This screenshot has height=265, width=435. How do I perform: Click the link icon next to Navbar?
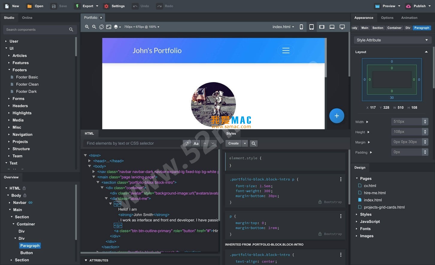click(x=30, y=203)
